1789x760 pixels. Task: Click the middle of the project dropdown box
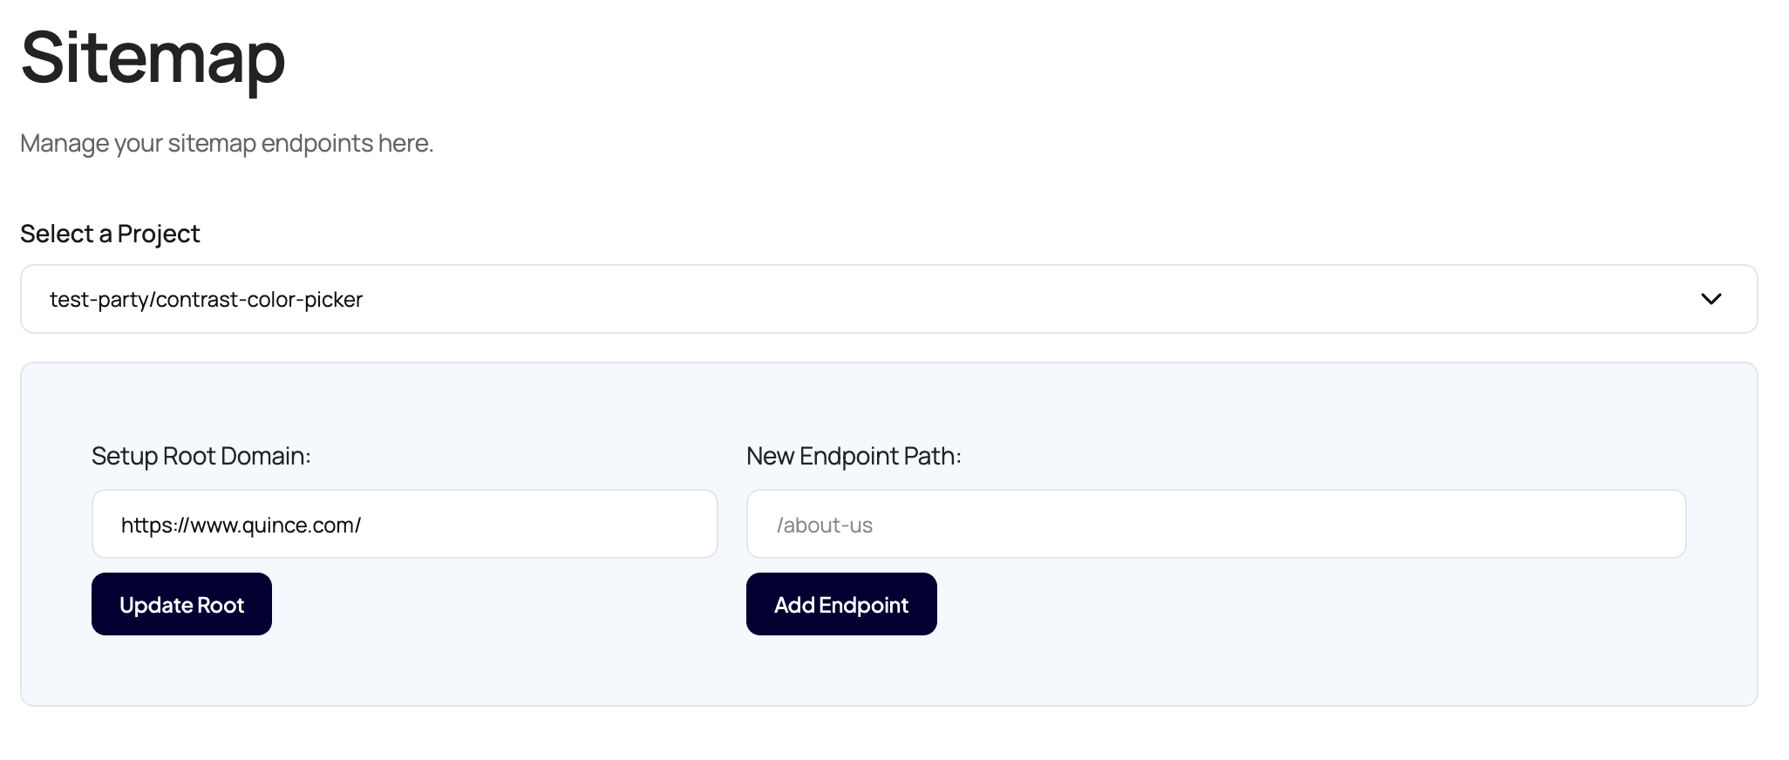[x=888, y=299]
